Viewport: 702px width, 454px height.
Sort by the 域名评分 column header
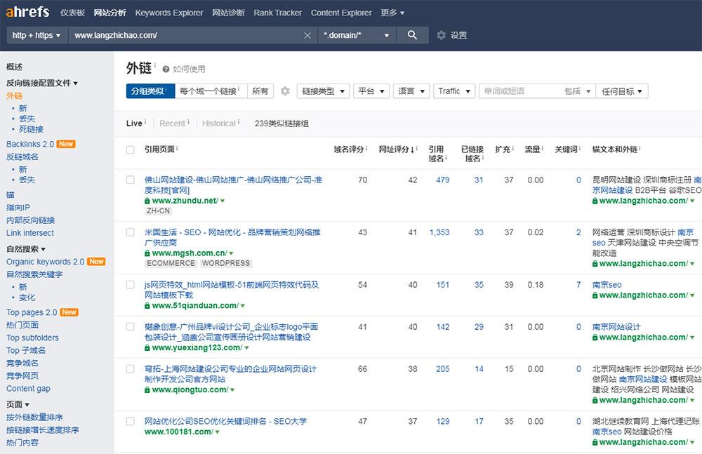tap(349, 149)
